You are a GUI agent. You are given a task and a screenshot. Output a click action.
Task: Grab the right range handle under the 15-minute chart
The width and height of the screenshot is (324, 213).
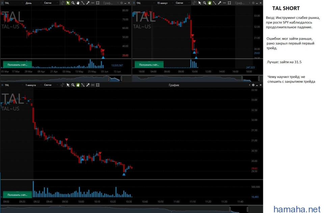(x=259, y=78)
